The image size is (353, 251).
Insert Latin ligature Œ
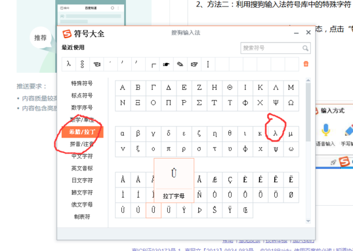[245, 210]
